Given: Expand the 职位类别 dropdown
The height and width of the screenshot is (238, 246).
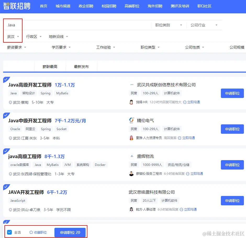Looking at the screenshot, I should [169, 25].
